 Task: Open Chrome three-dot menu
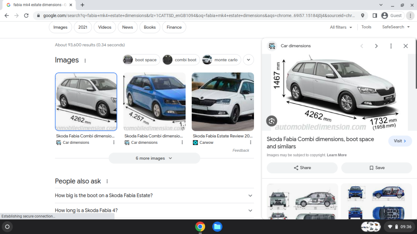pyautogui.click(x=410, y=16)
